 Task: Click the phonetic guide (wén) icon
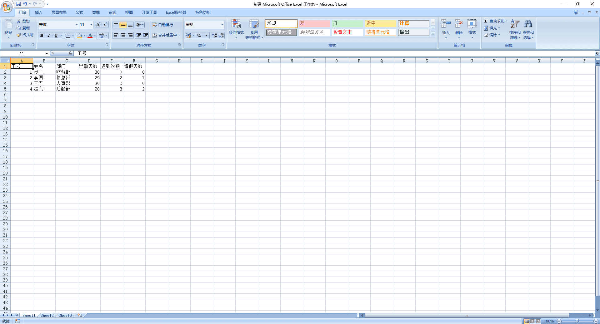coord(102,36)
